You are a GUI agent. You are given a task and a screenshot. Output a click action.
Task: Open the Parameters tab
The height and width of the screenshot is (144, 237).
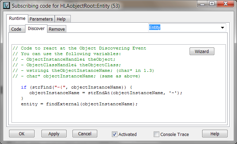pos(41,19)
